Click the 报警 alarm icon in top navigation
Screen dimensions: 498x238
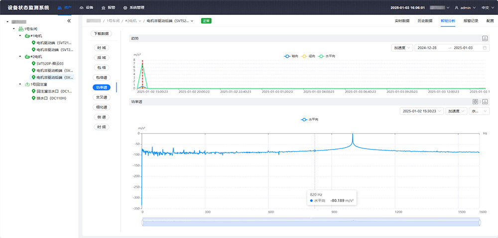pyautogui.click(x=103, y=7)
